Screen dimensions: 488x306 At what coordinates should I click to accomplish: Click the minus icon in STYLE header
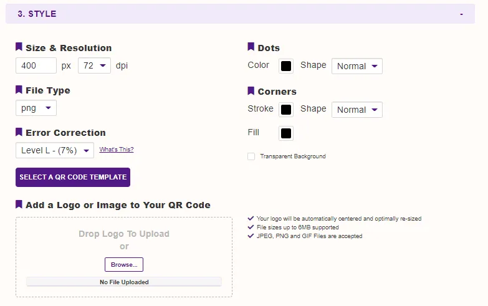(x=462, y=14)
